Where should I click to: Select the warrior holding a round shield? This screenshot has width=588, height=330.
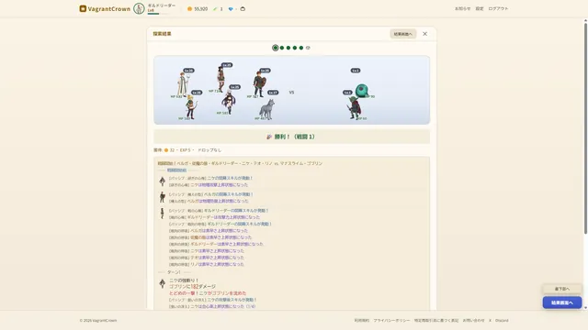click(x=259, y=85)
